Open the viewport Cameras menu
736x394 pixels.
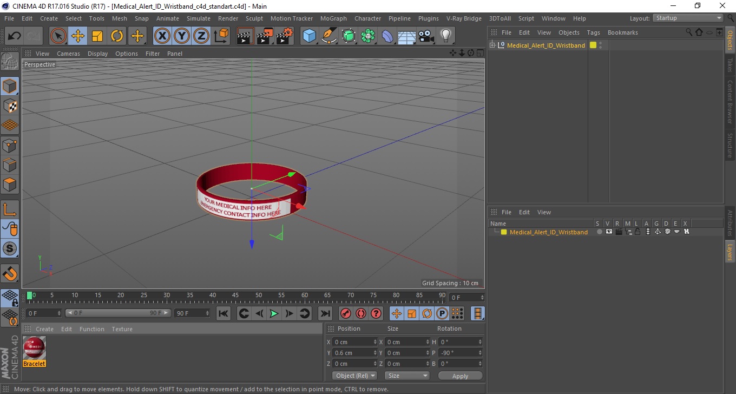pyautogui.click(x=68, y=54)
